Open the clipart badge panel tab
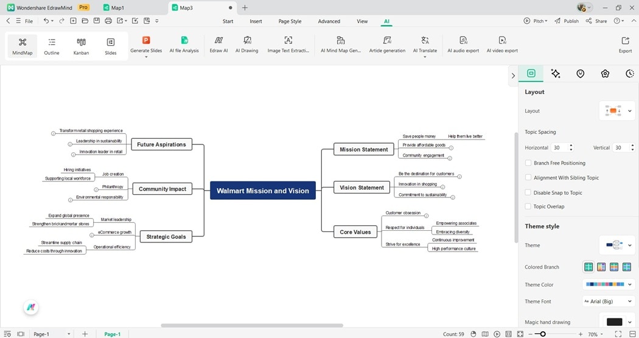Viewport: 639px width, 338px height. [x=605, y=74]
